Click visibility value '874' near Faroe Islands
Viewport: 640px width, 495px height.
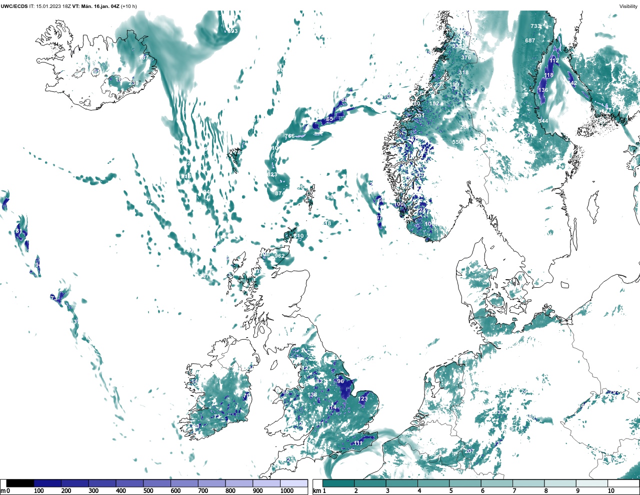pos(280,193)
